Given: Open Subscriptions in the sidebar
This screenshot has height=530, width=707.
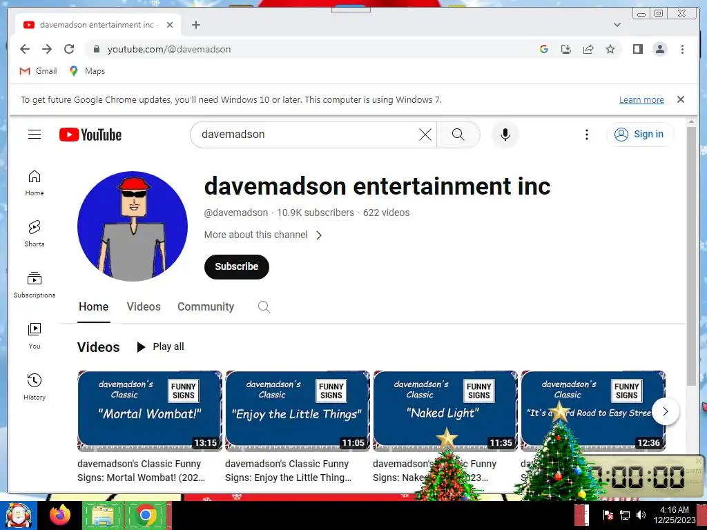Looking at the screenshot, I should pyautogui.click(x=35, y=285).
